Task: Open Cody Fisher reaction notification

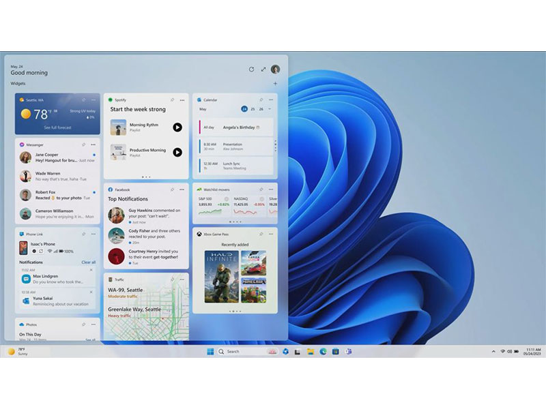Action: (x=146, y=236)
